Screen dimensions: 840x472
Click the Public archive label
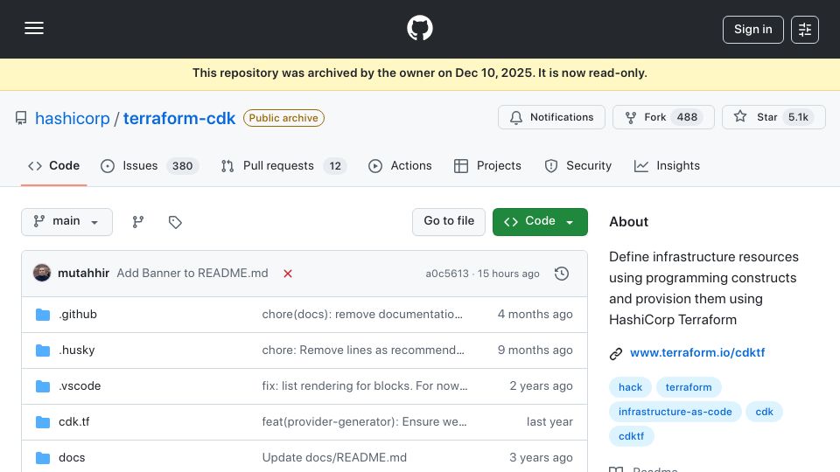[283, 118]
